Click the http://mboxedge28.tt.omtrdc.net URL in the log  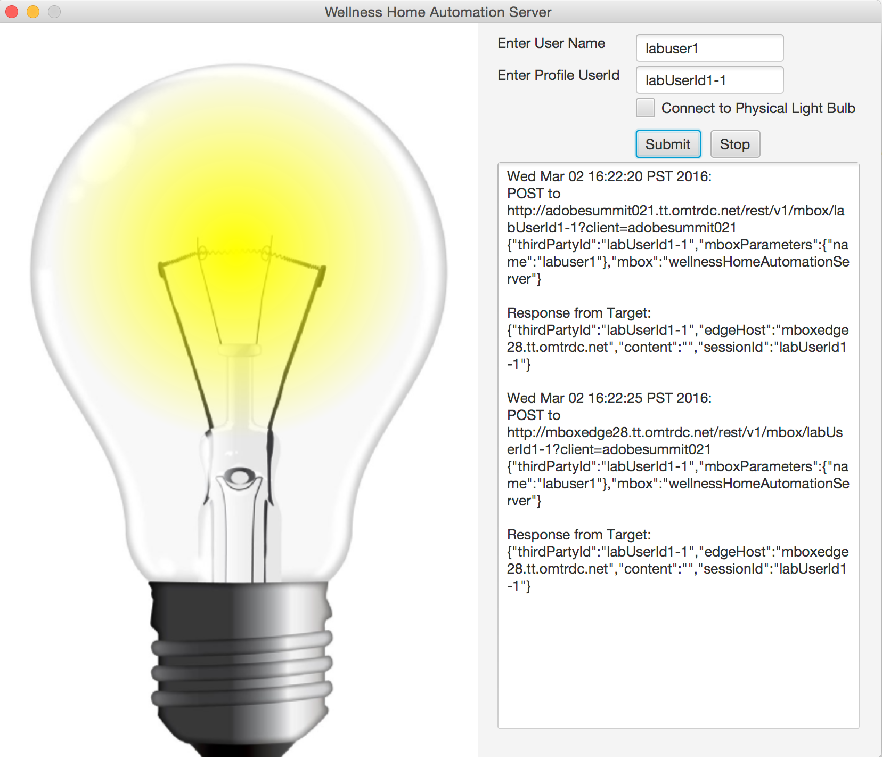(x=674, y=432)
